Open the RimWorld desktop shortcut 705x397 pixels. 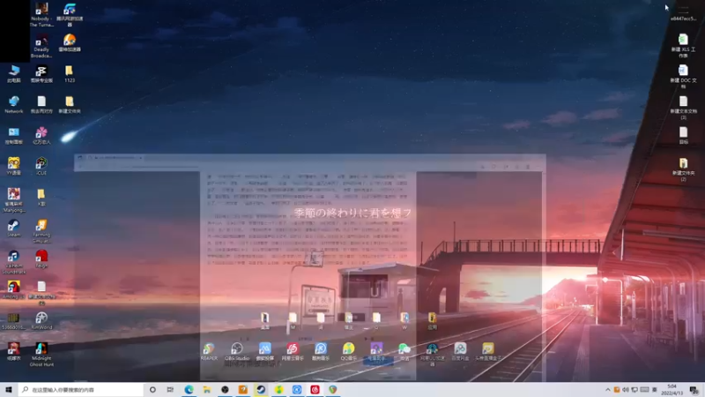coord(41,320)
